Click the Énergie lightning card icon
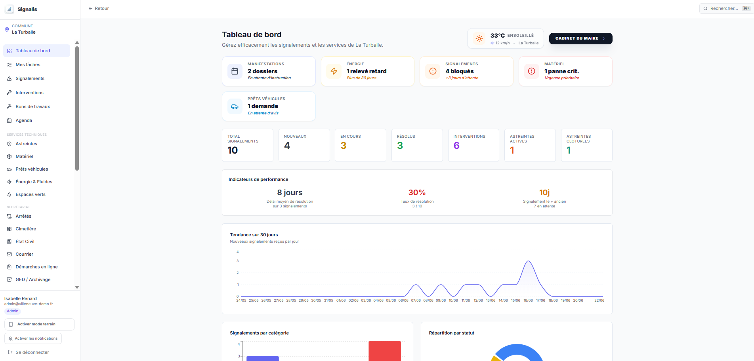 pos(334,71)
